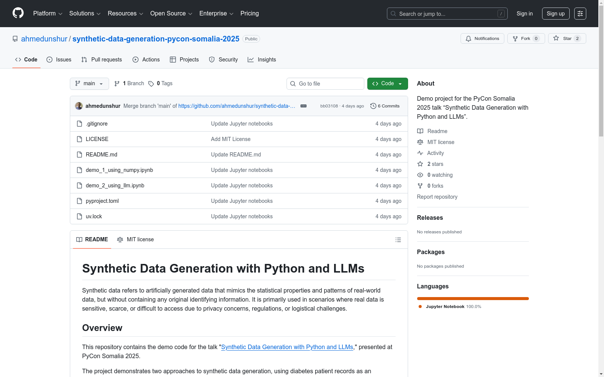The image size is (604, 377).
Task: Expand the Solutions menu
Action: click(x=85, y=14)
